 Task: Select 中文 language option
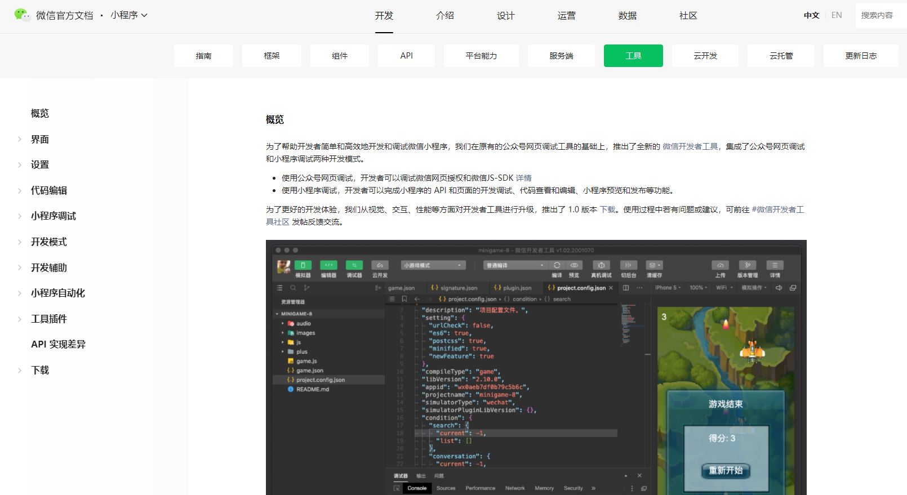[x=811, y=15]
